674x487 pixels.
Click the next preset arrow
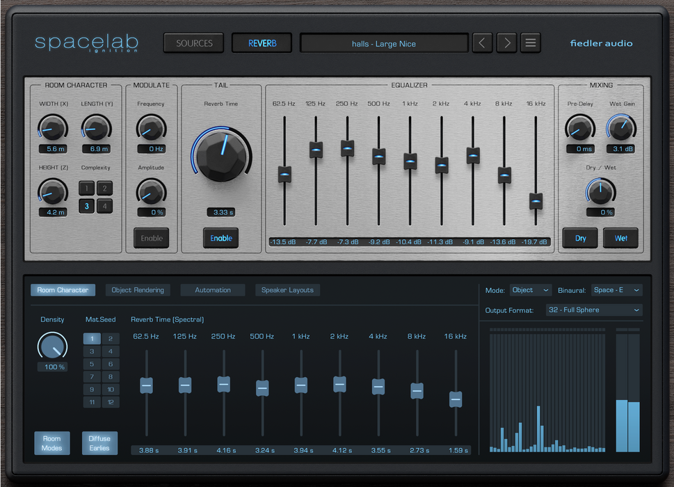[x=506, y=42]
